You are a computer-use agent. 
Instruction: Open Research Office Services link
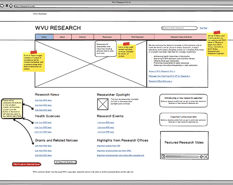click(x=160, y=81)
